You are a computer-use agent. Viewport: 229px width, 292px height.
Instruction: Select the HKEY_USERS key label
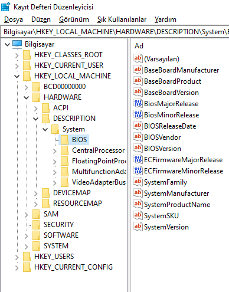click(54, 257)
